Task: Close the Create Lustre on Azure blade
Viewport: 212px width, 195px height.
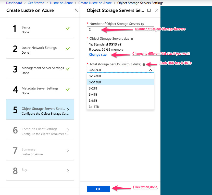Action: pyautogui.click(x=76, y=10)
